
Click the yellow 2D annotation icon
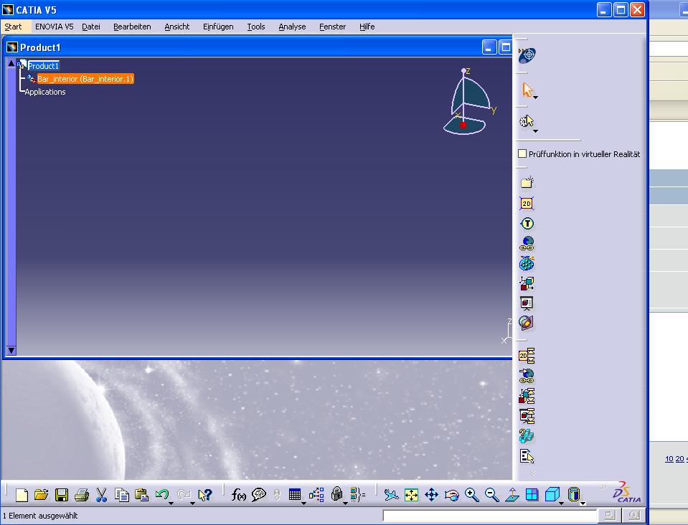coord(527,204)
